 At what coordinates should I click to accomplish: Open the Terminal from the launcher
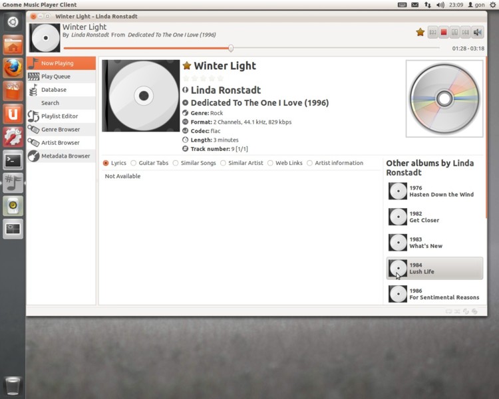[x=13, y=160]
